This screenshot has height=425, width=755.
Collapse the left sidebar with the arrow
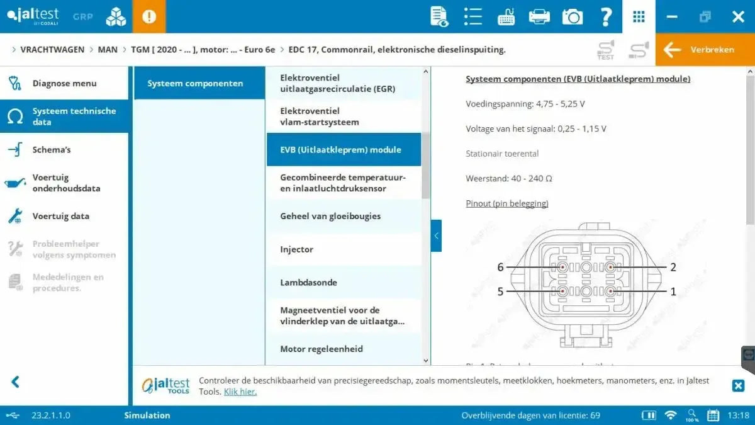point(14,382)
